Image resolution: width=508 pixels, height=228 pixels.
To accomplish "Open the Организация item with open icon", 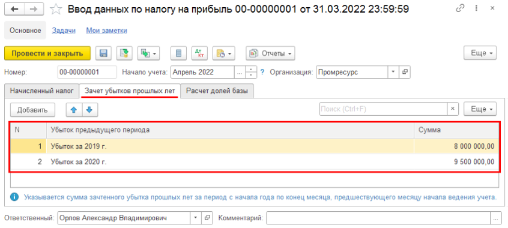I will click(405, 72).
